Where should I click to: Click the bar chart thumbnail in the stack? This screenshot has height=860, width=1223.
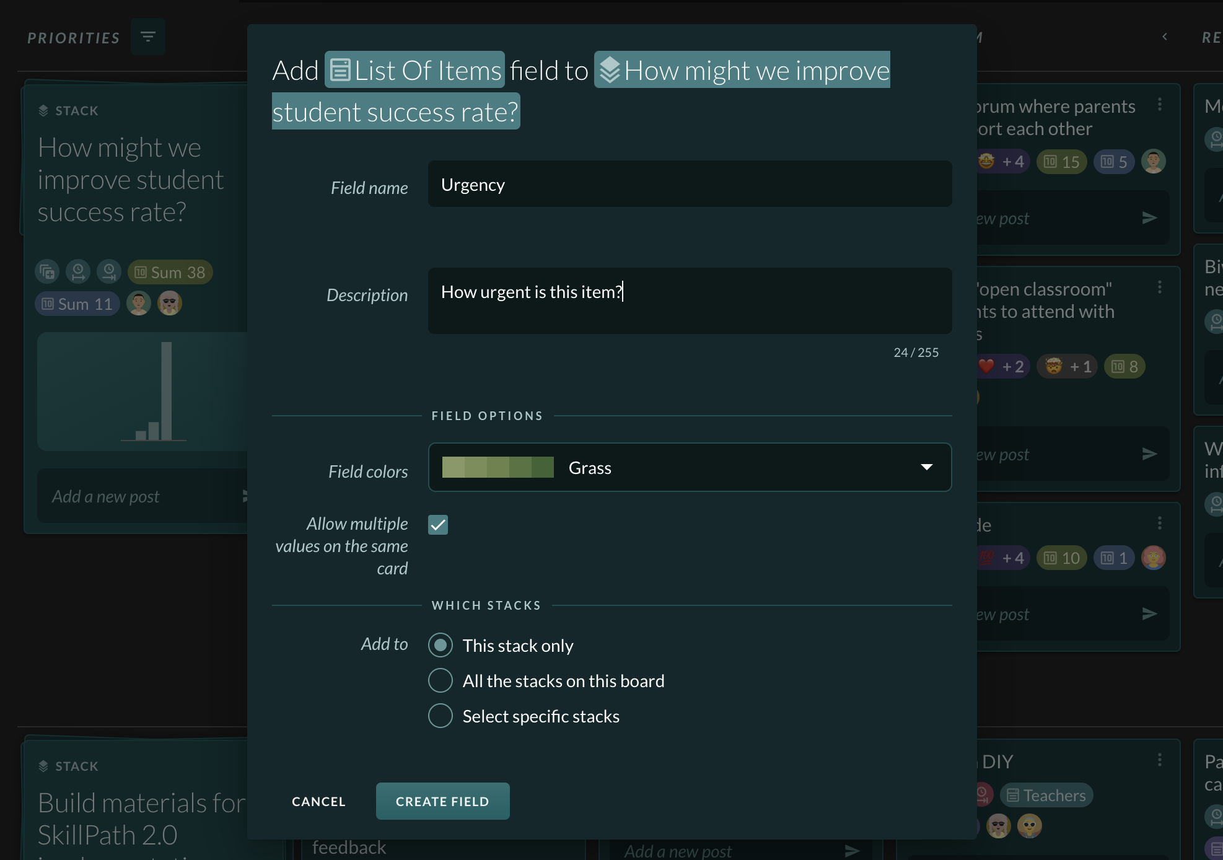pos(142,392)
